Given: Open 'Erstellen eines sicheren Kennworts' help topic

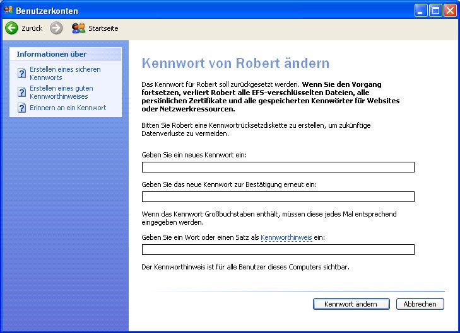Looking at the screenshot, I should (64, 73).
